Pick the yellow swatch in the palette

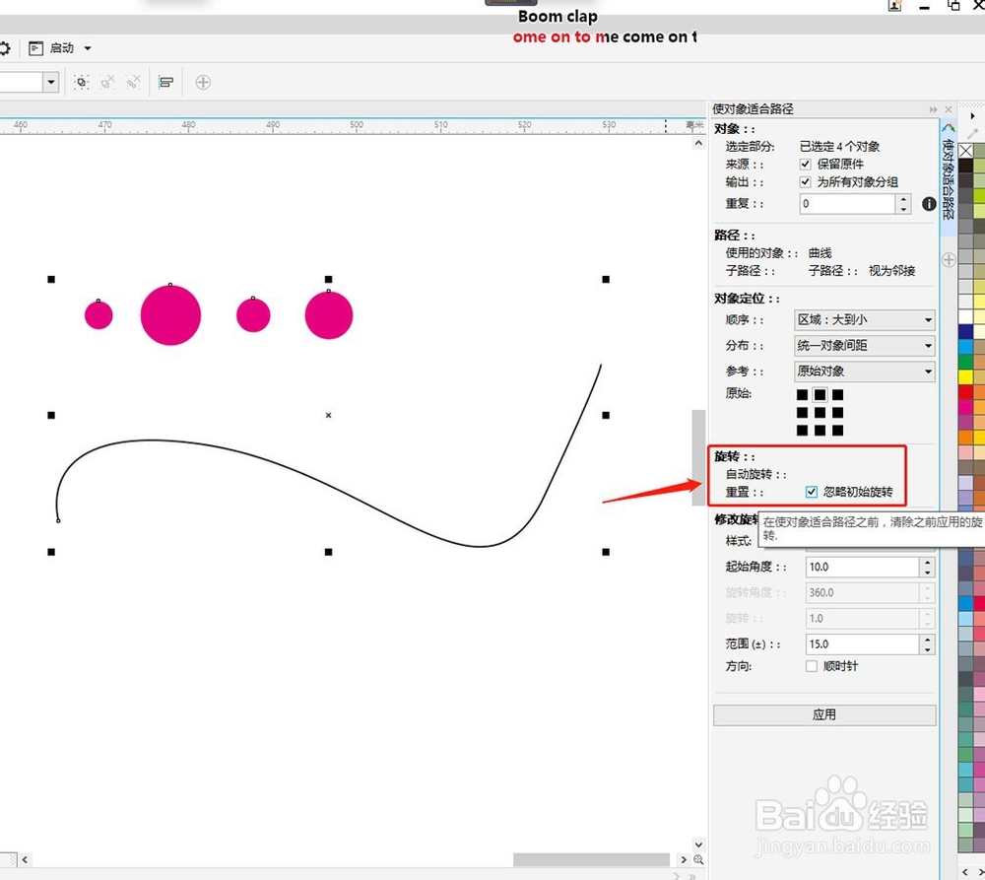965,376
